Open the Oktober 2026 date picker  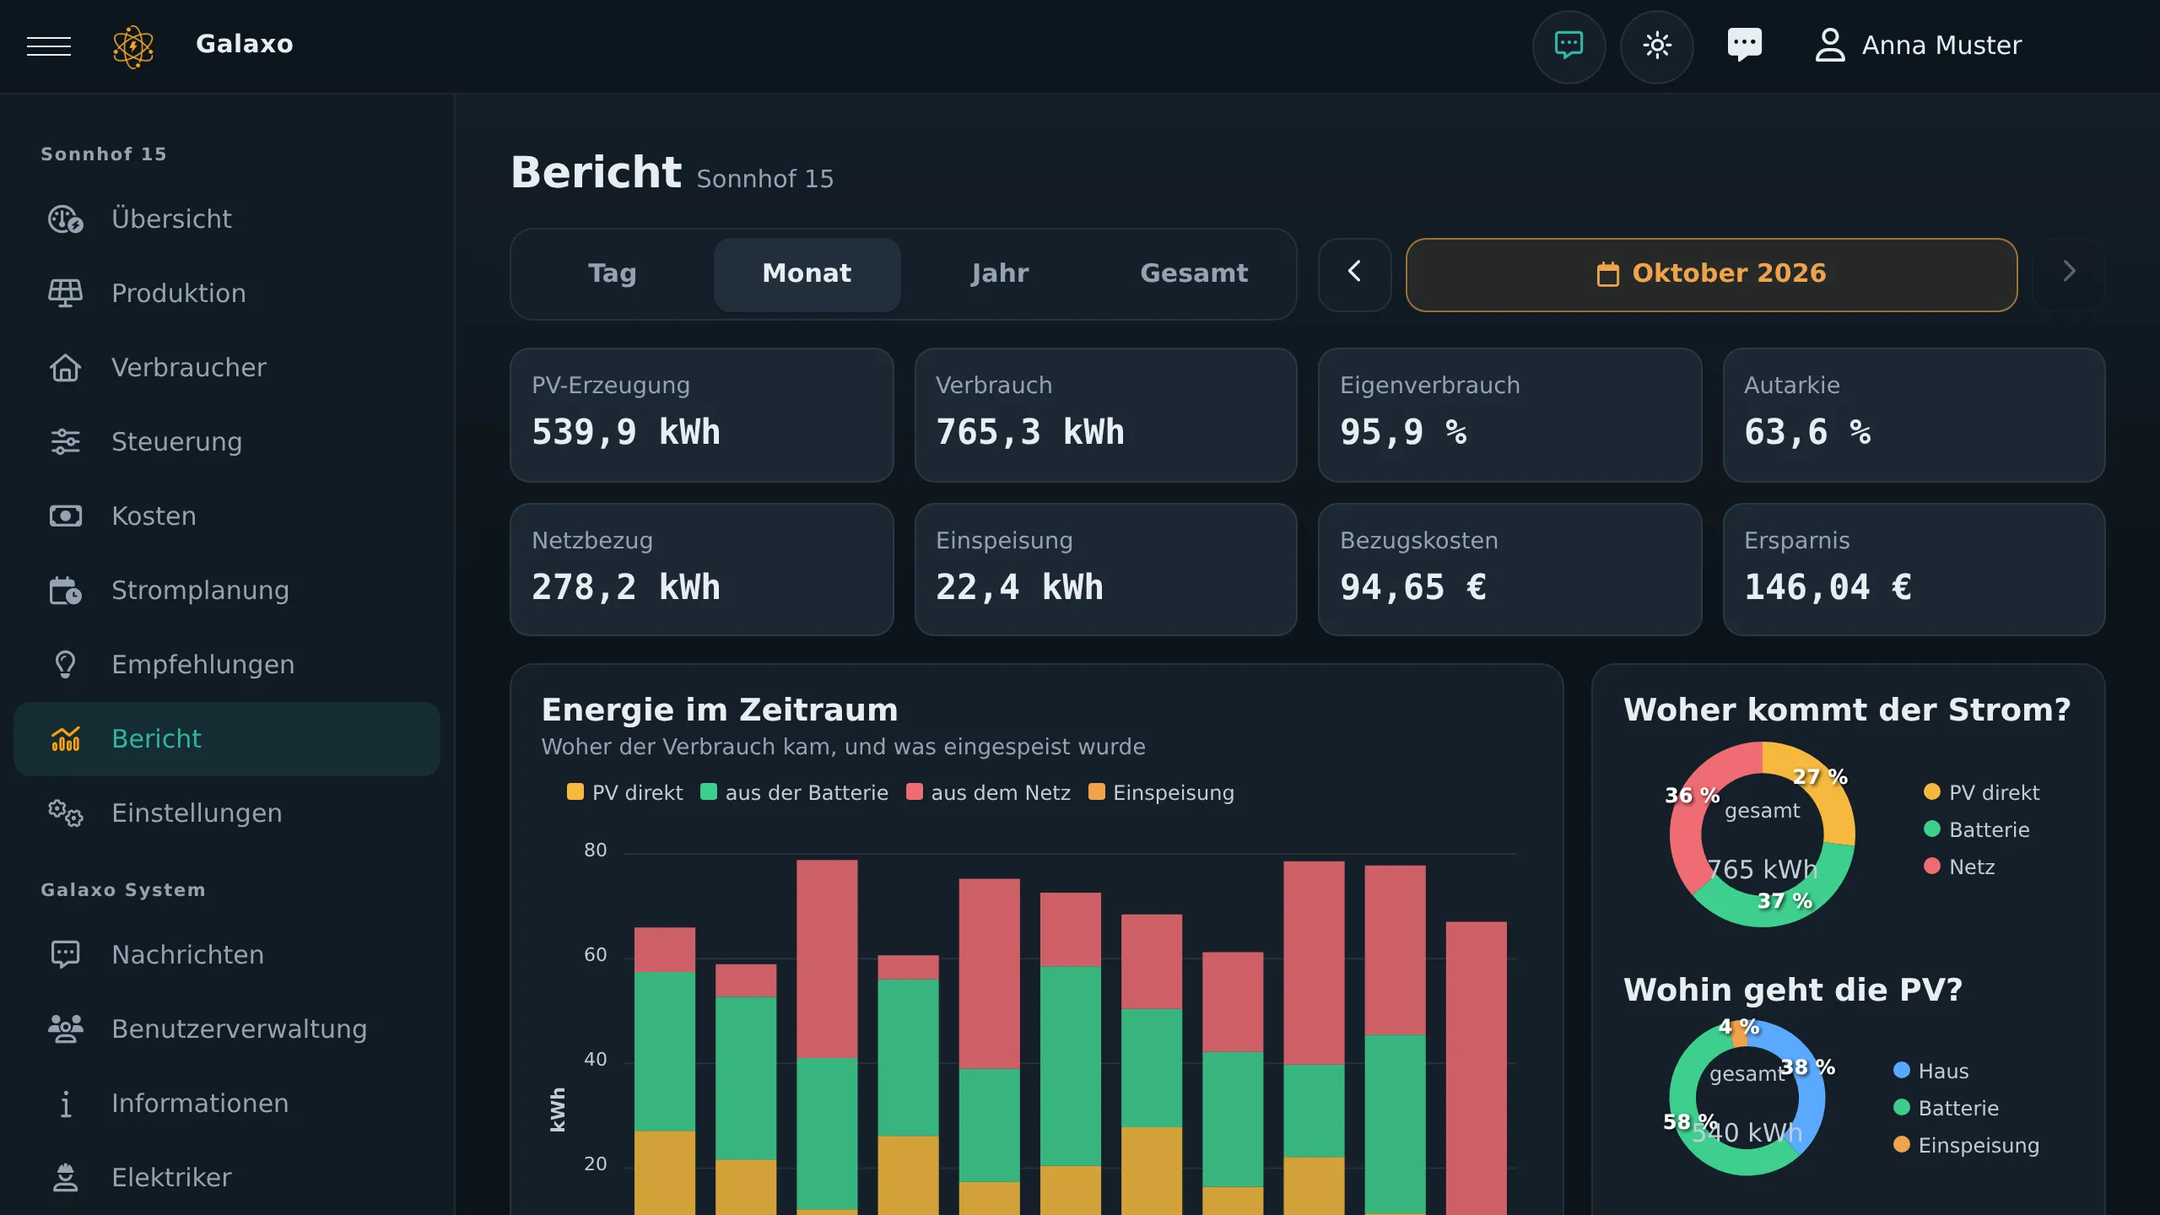(x=1711, y=274)
